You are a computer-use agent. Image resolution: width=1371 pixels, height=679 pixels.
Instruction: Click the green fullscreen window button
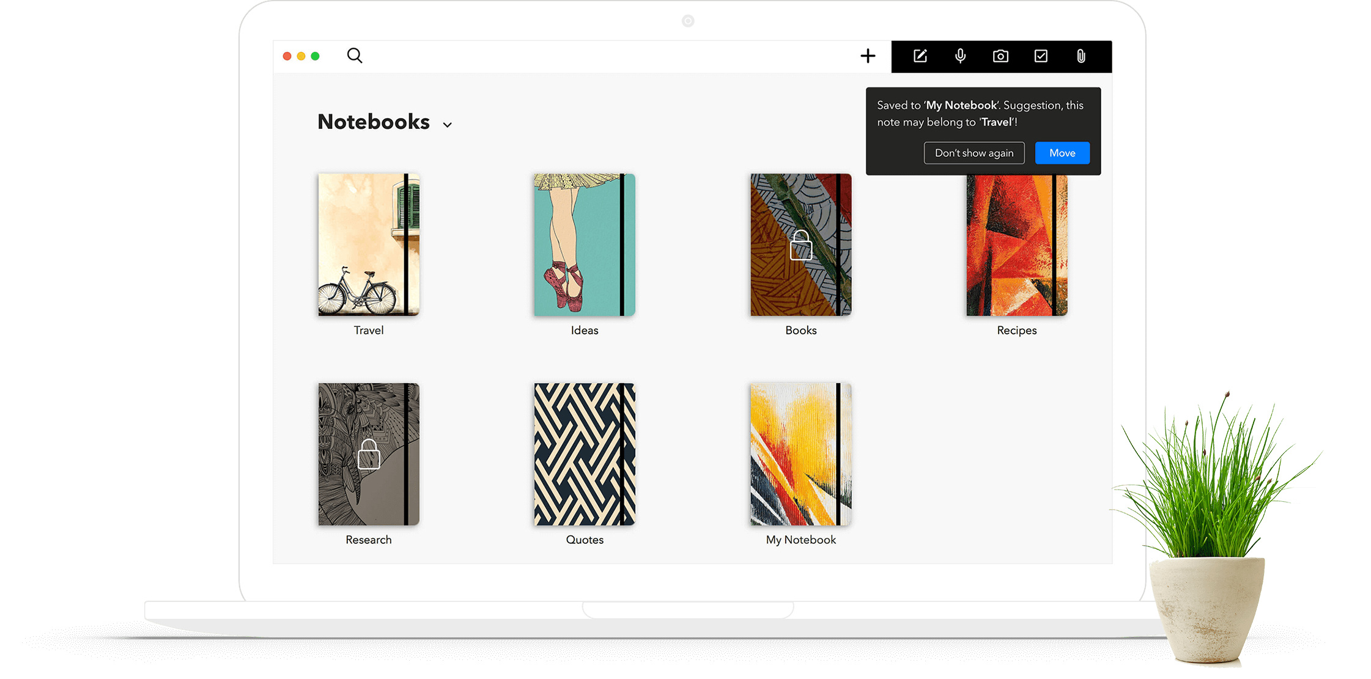[x=315, y=56]
